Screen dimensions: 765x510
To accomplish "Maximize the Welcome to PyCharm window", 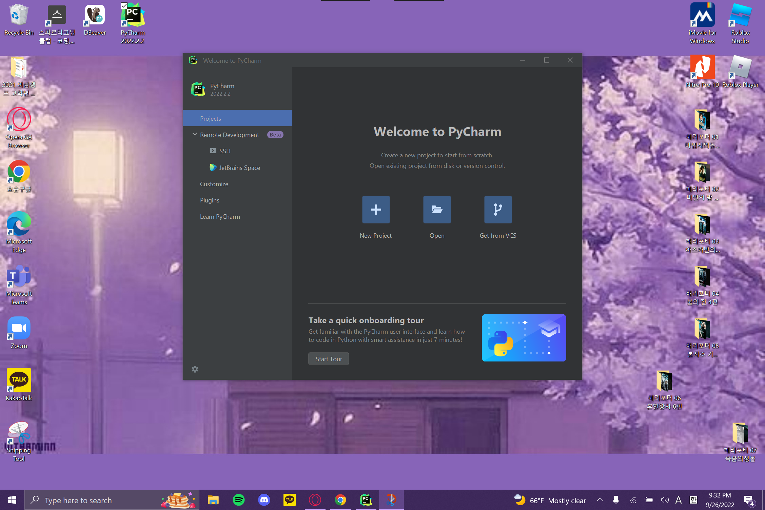I will [x=547, y=60].
